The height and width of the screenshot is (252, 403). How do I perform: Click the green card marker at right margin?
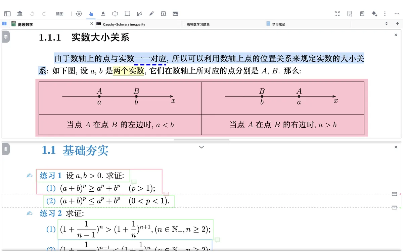[x=394, y=207]
